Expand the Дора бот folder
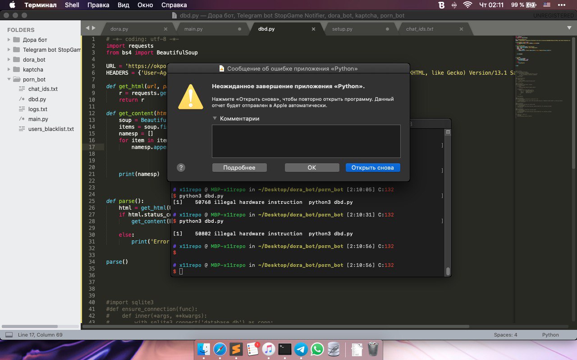 [x=9, y=40]
